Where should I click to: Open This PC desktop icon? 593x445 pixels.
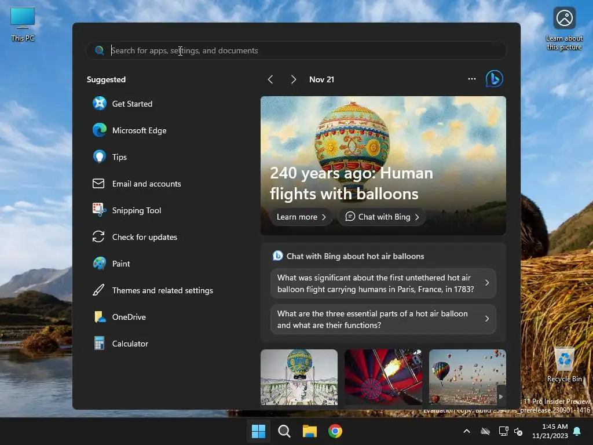[23, 24]
